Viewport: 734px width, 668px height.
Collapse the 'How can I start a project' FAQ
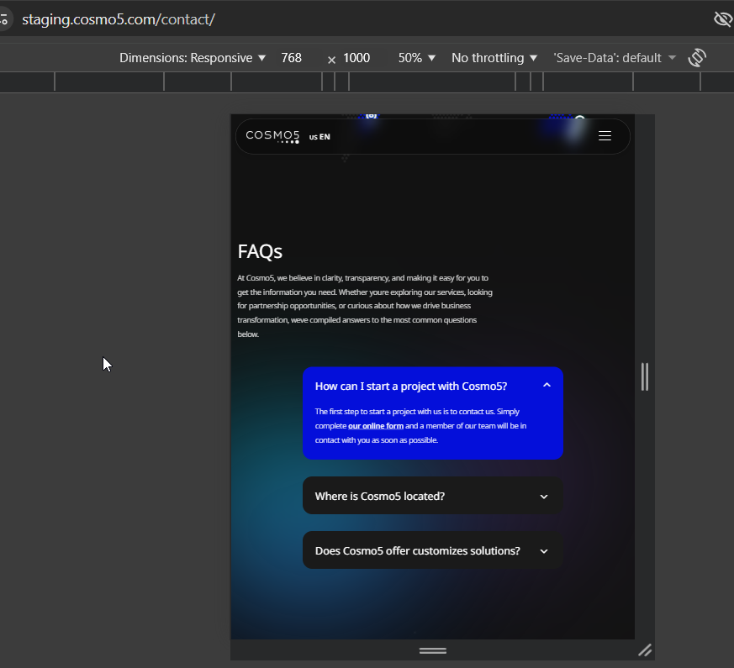[432, 386]
